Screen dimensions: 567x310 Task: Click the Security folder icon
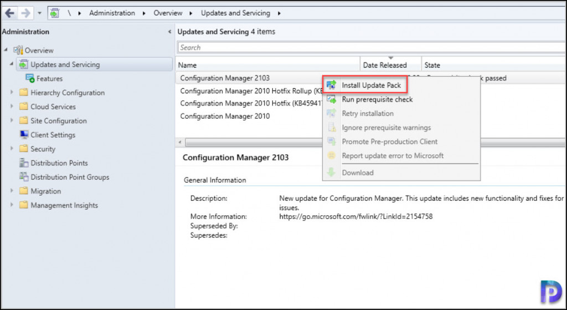[23, 149]
